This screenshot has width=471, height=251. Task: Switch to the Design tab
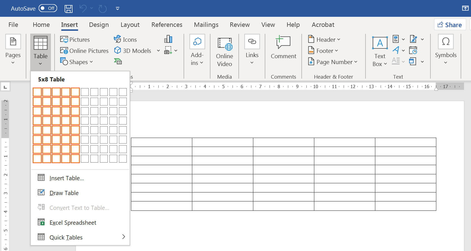click(99, 25)
